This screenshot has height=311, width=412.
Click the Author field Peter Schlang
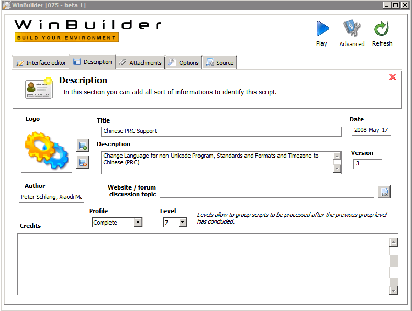coord(51,197)
